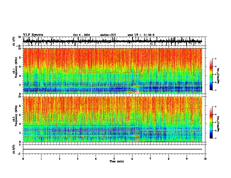Click time axis end tick label "10"
The width and height of the screenshot is (231, 178).
[x=205, y=159]
